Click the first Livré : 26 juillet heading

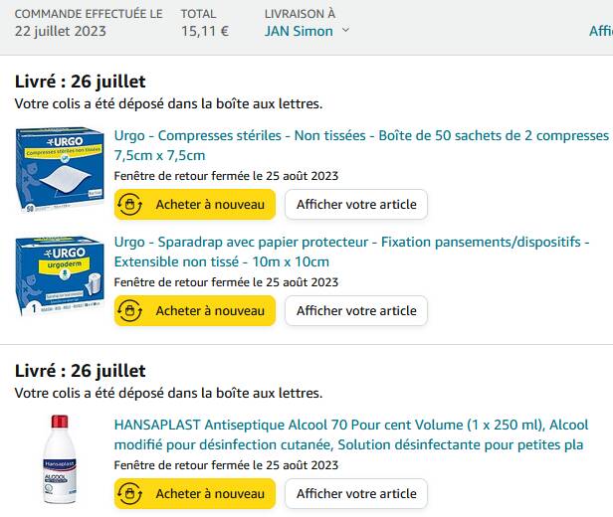click(x=81, y=82)
